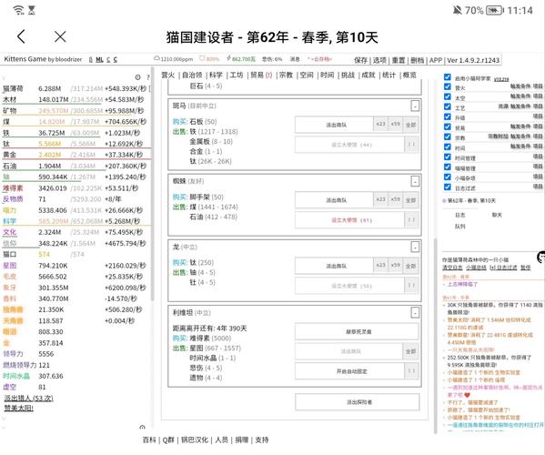The height and width of the screenshot is (455, 545).
Task: Open the 时间 time tab
Action: coord(327,76)
